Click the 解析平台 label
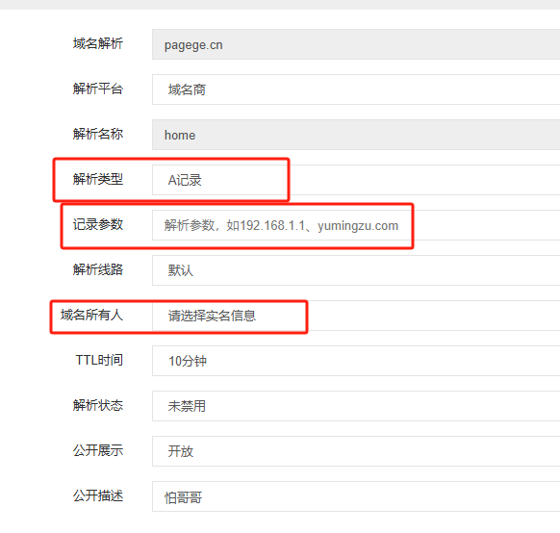The height and width of the screenshot is (533, 560). coord(98,89)
